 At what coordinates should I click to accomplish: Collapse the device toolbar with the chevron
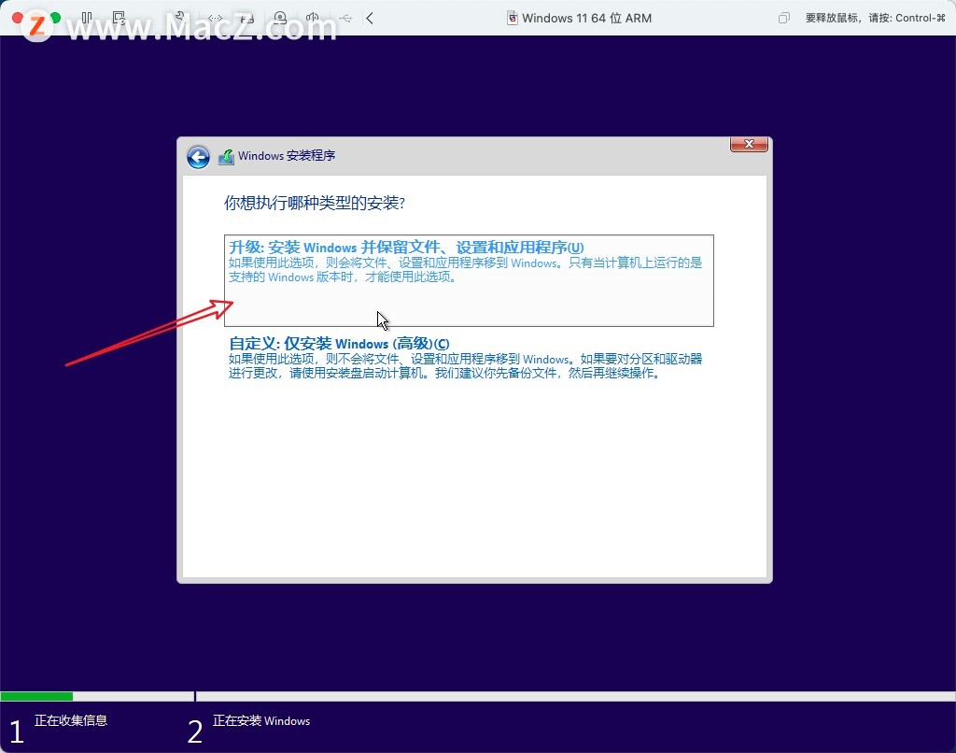tap(370, 19)
